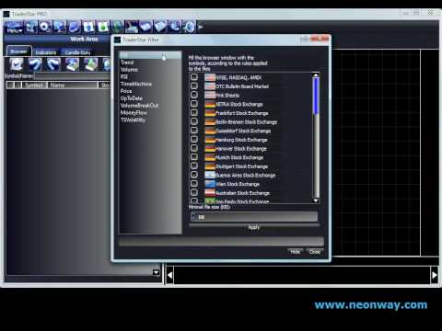Check the Hanover Stock Exchange checkbox
The height and width of the screenshot is (331, 442).
point(194,148)
